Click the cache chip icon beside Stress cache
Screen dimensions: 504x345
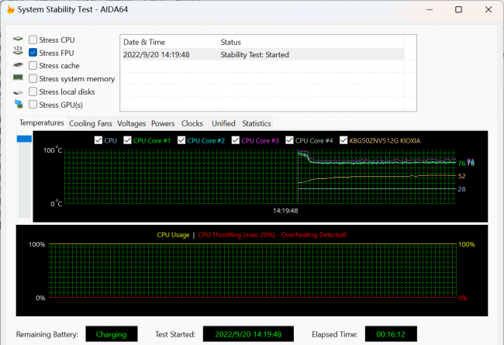pos(18,65)
